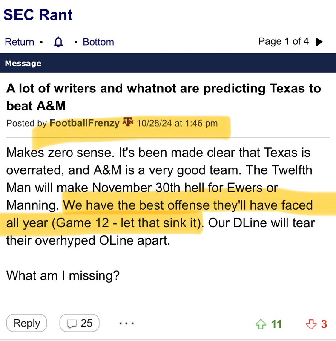Viewport: 336px width, 341px height.
Task: Click the Texas A&M logo beside the username
Action: coord(128,123)
